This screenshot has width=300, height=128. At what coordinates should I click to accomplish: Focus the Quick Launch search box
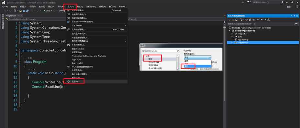coord(267,2)
